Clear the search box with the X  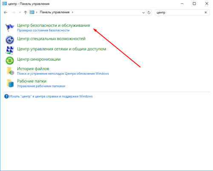pyautogui.click(x=205, y=12)
